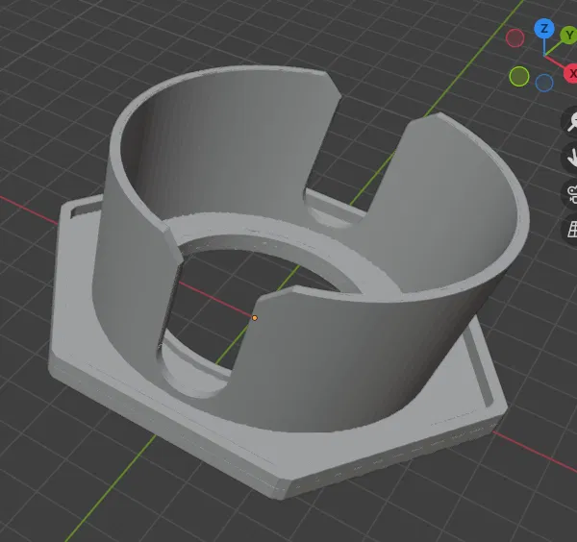
Task: Click the orange object origin dot
Action: (x=254, y=318)
